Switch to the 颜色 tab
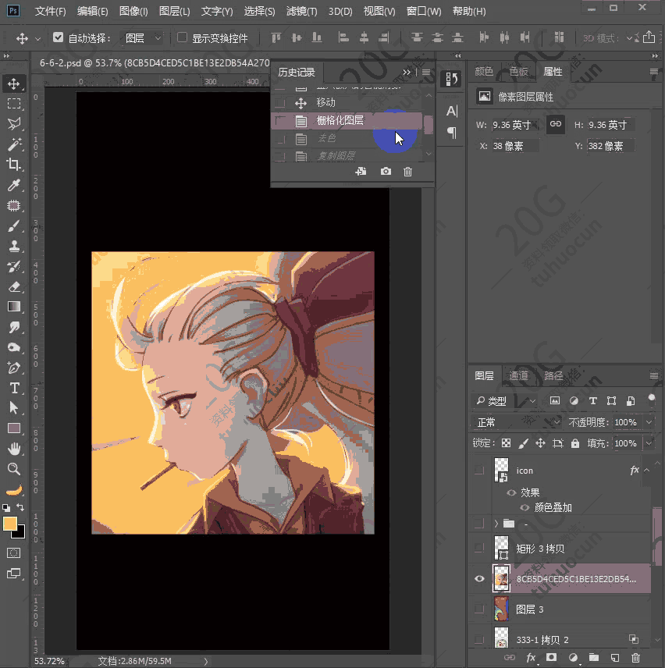The width and height of the screenshot is (665, 668). pos(484,72)
